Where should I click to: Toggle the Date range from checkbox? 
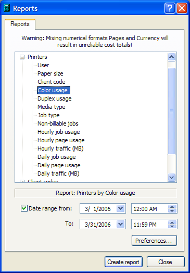[24, 208]
